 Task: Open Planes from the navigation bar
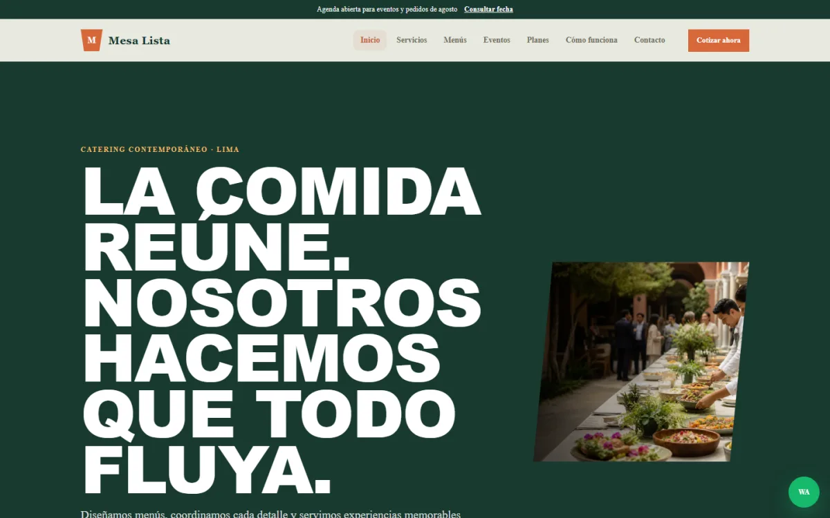click(537, 40)
